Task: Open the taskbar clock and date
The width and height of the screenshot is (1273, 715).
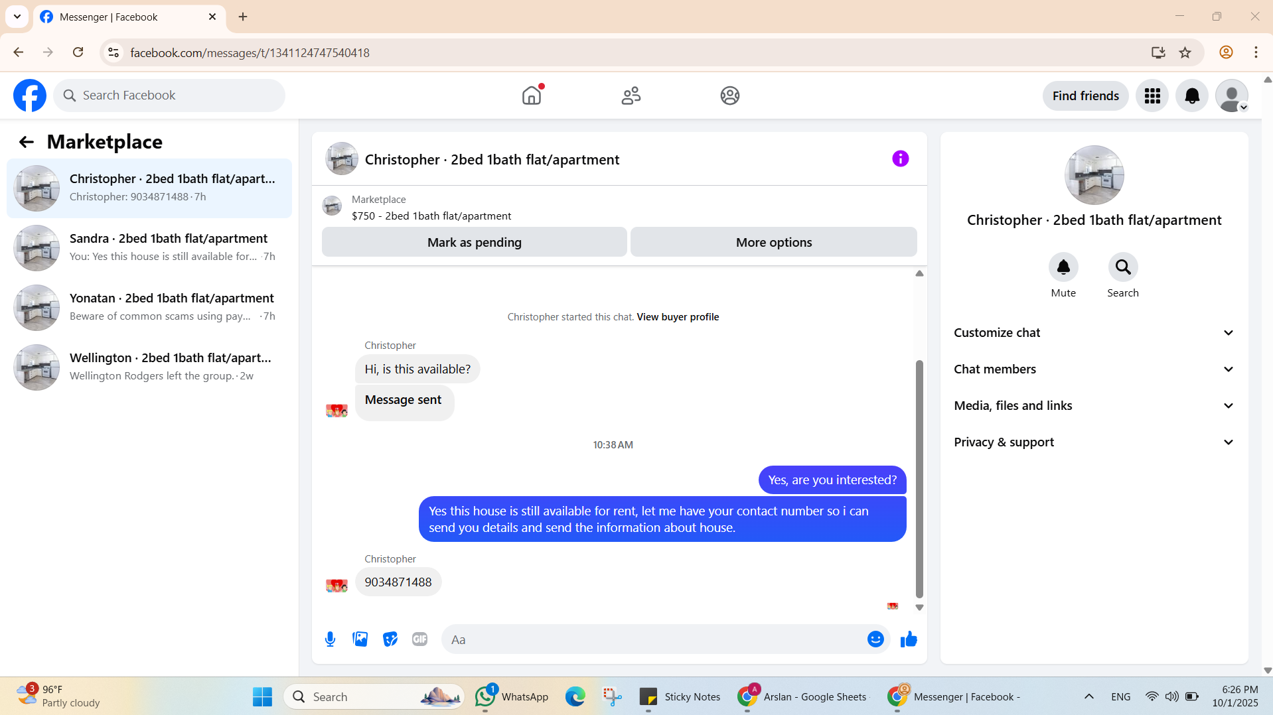Action: coord(1235,696)
